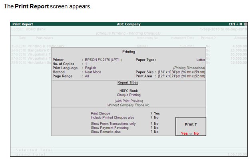
Task: Click the Print Language label
Action: 65,68
